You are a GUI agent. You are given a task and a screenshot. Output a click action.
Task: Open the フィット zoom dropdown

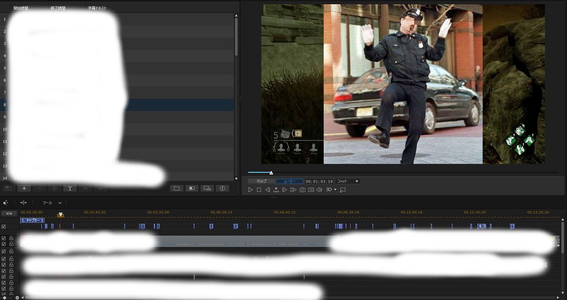[347, 181]
